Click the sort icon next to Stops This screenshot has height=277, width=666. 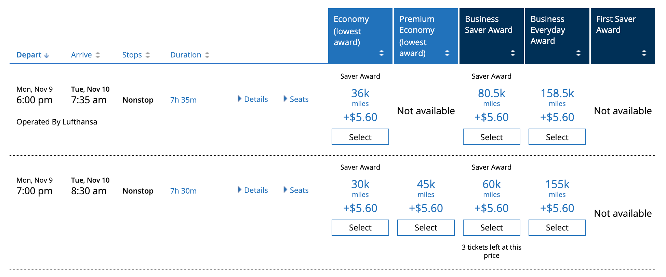tap(147, 54)
